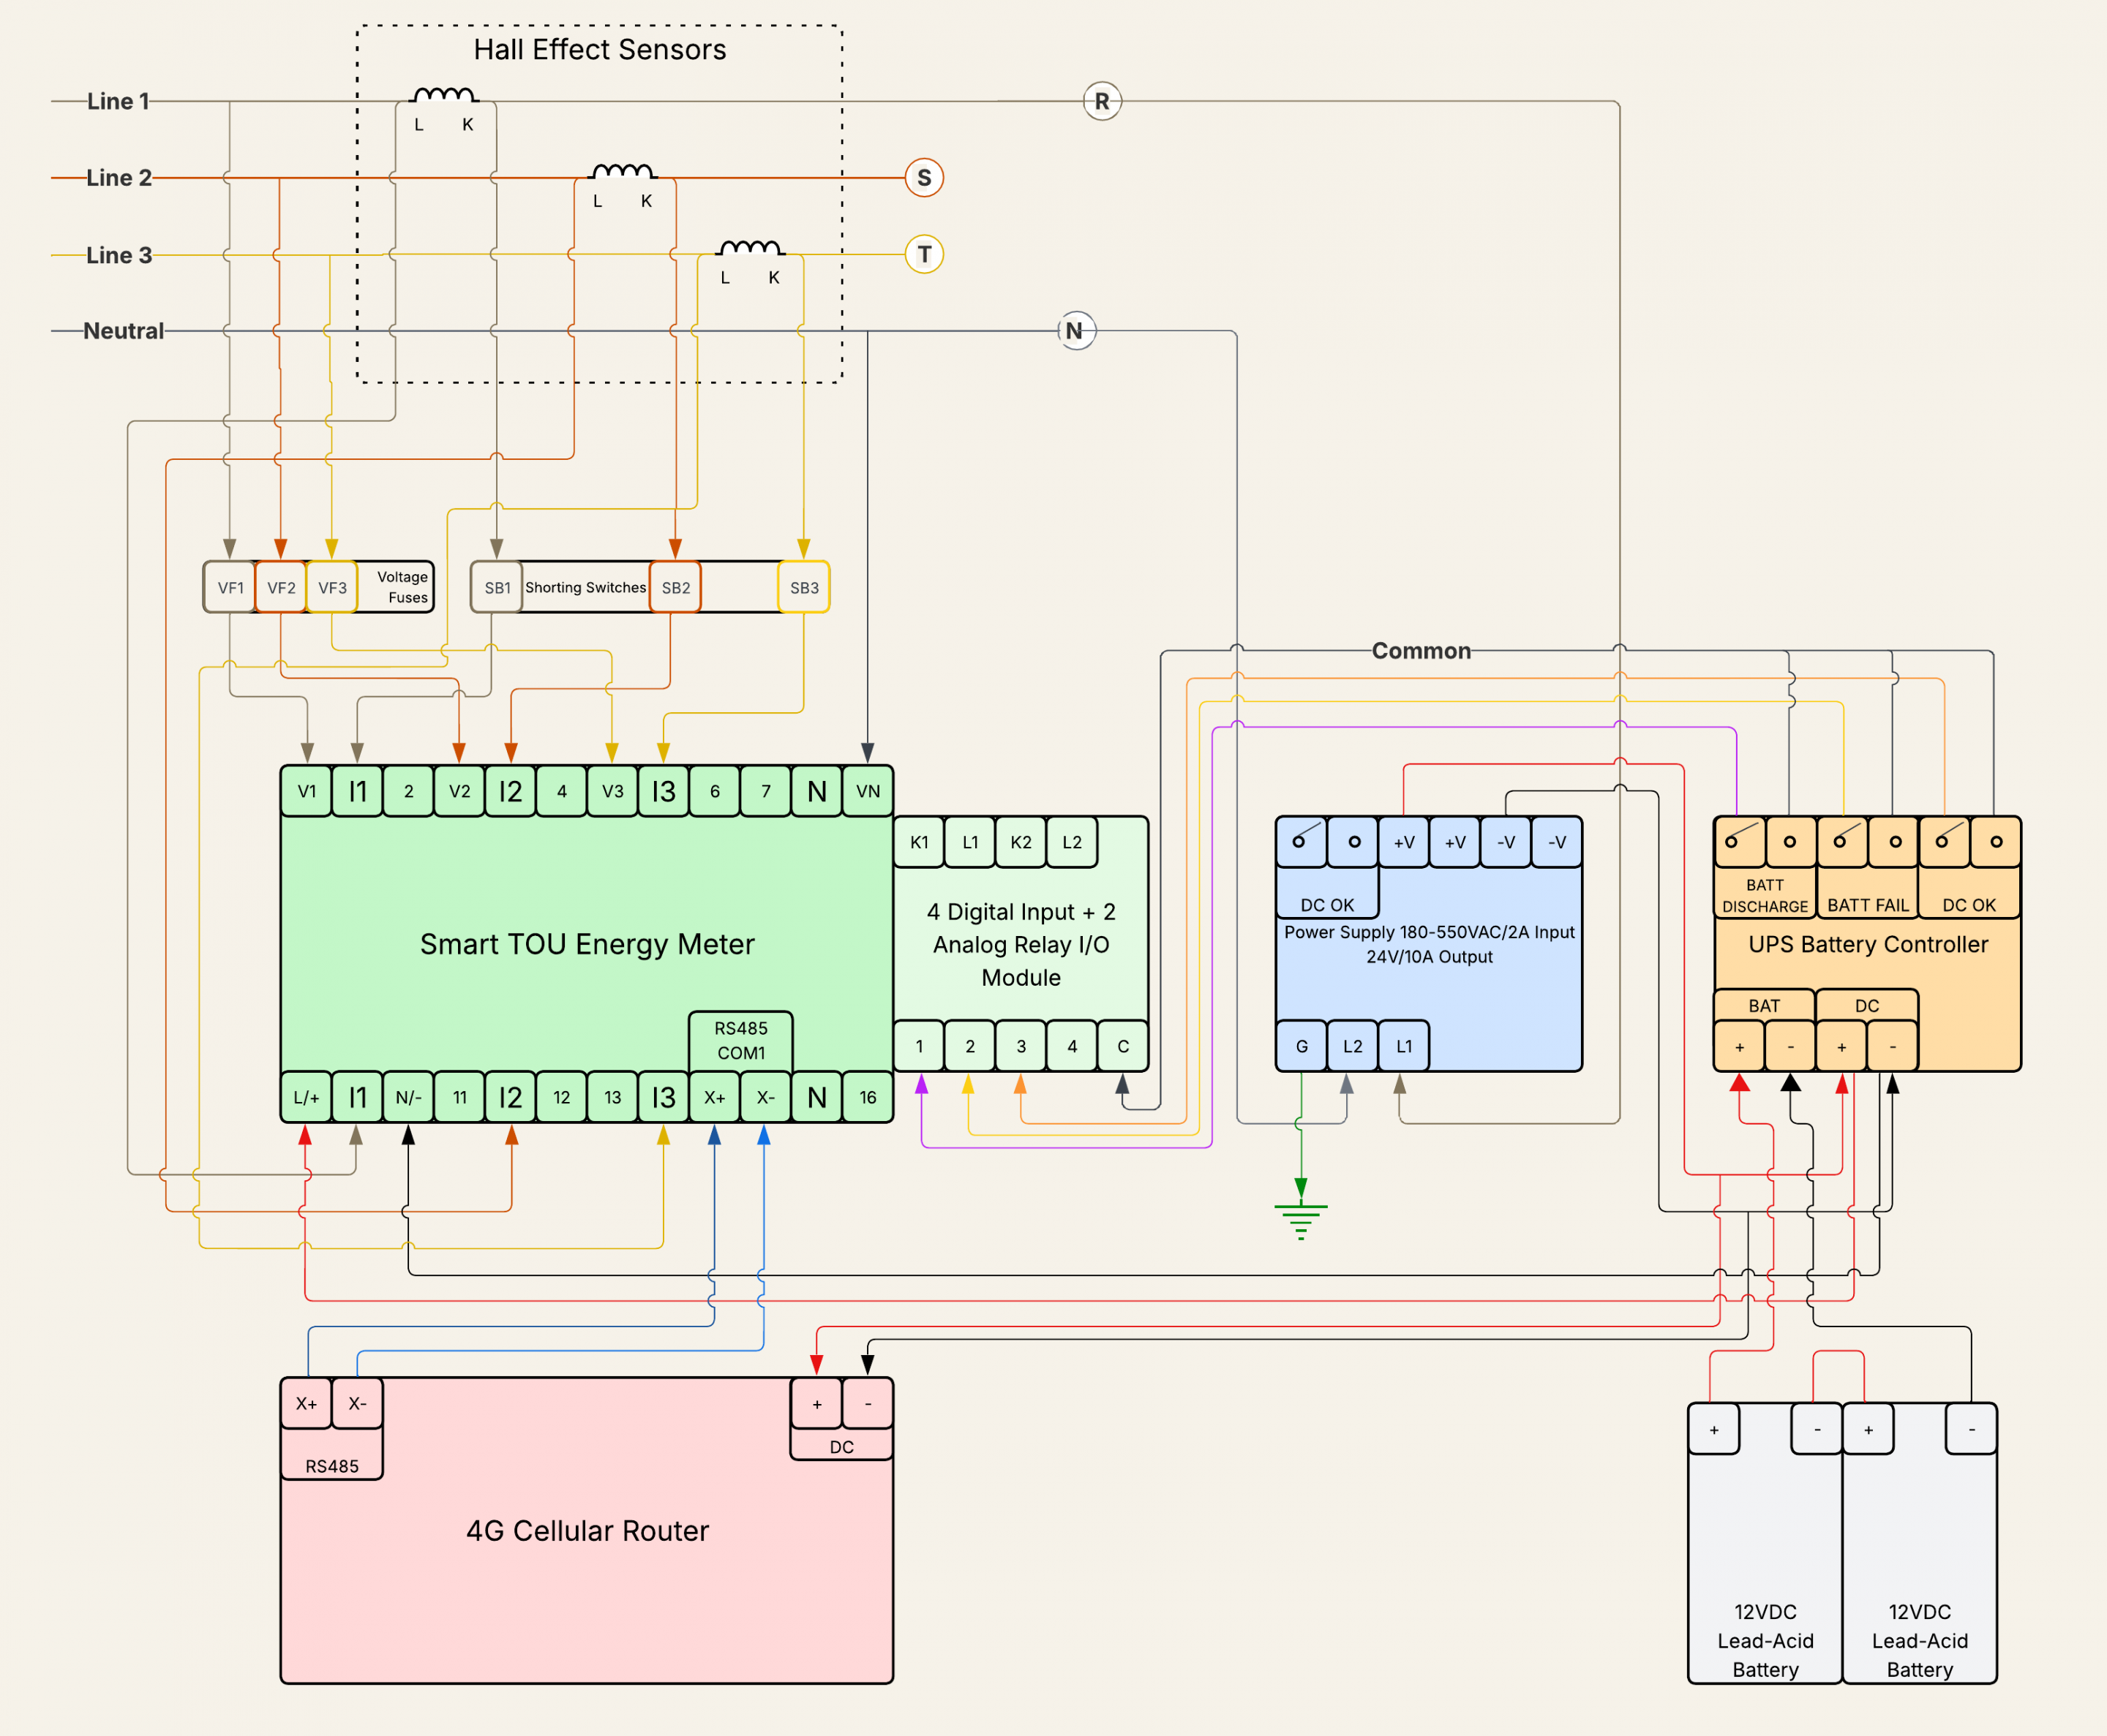Viewport: 2107px width, 1736px height.
Task: Click the green ground symbol below the power supply
Action: 1301,1222
